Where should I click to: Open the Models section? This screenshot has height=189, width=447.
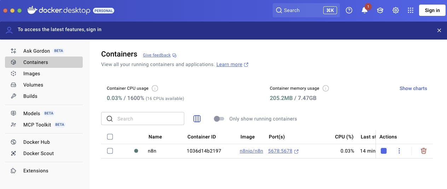(x=44, y=113)
